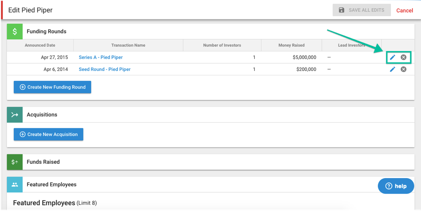Remove the Series A funding round

(403, 57)
